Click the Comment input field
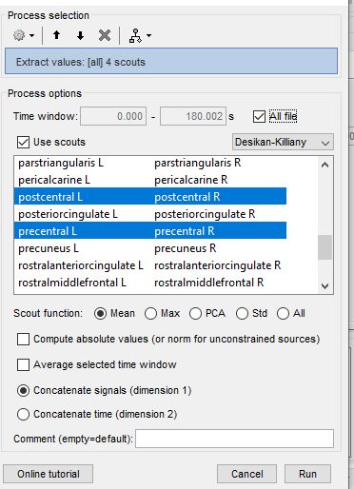 pyautogui.click(x=234, y=439)
